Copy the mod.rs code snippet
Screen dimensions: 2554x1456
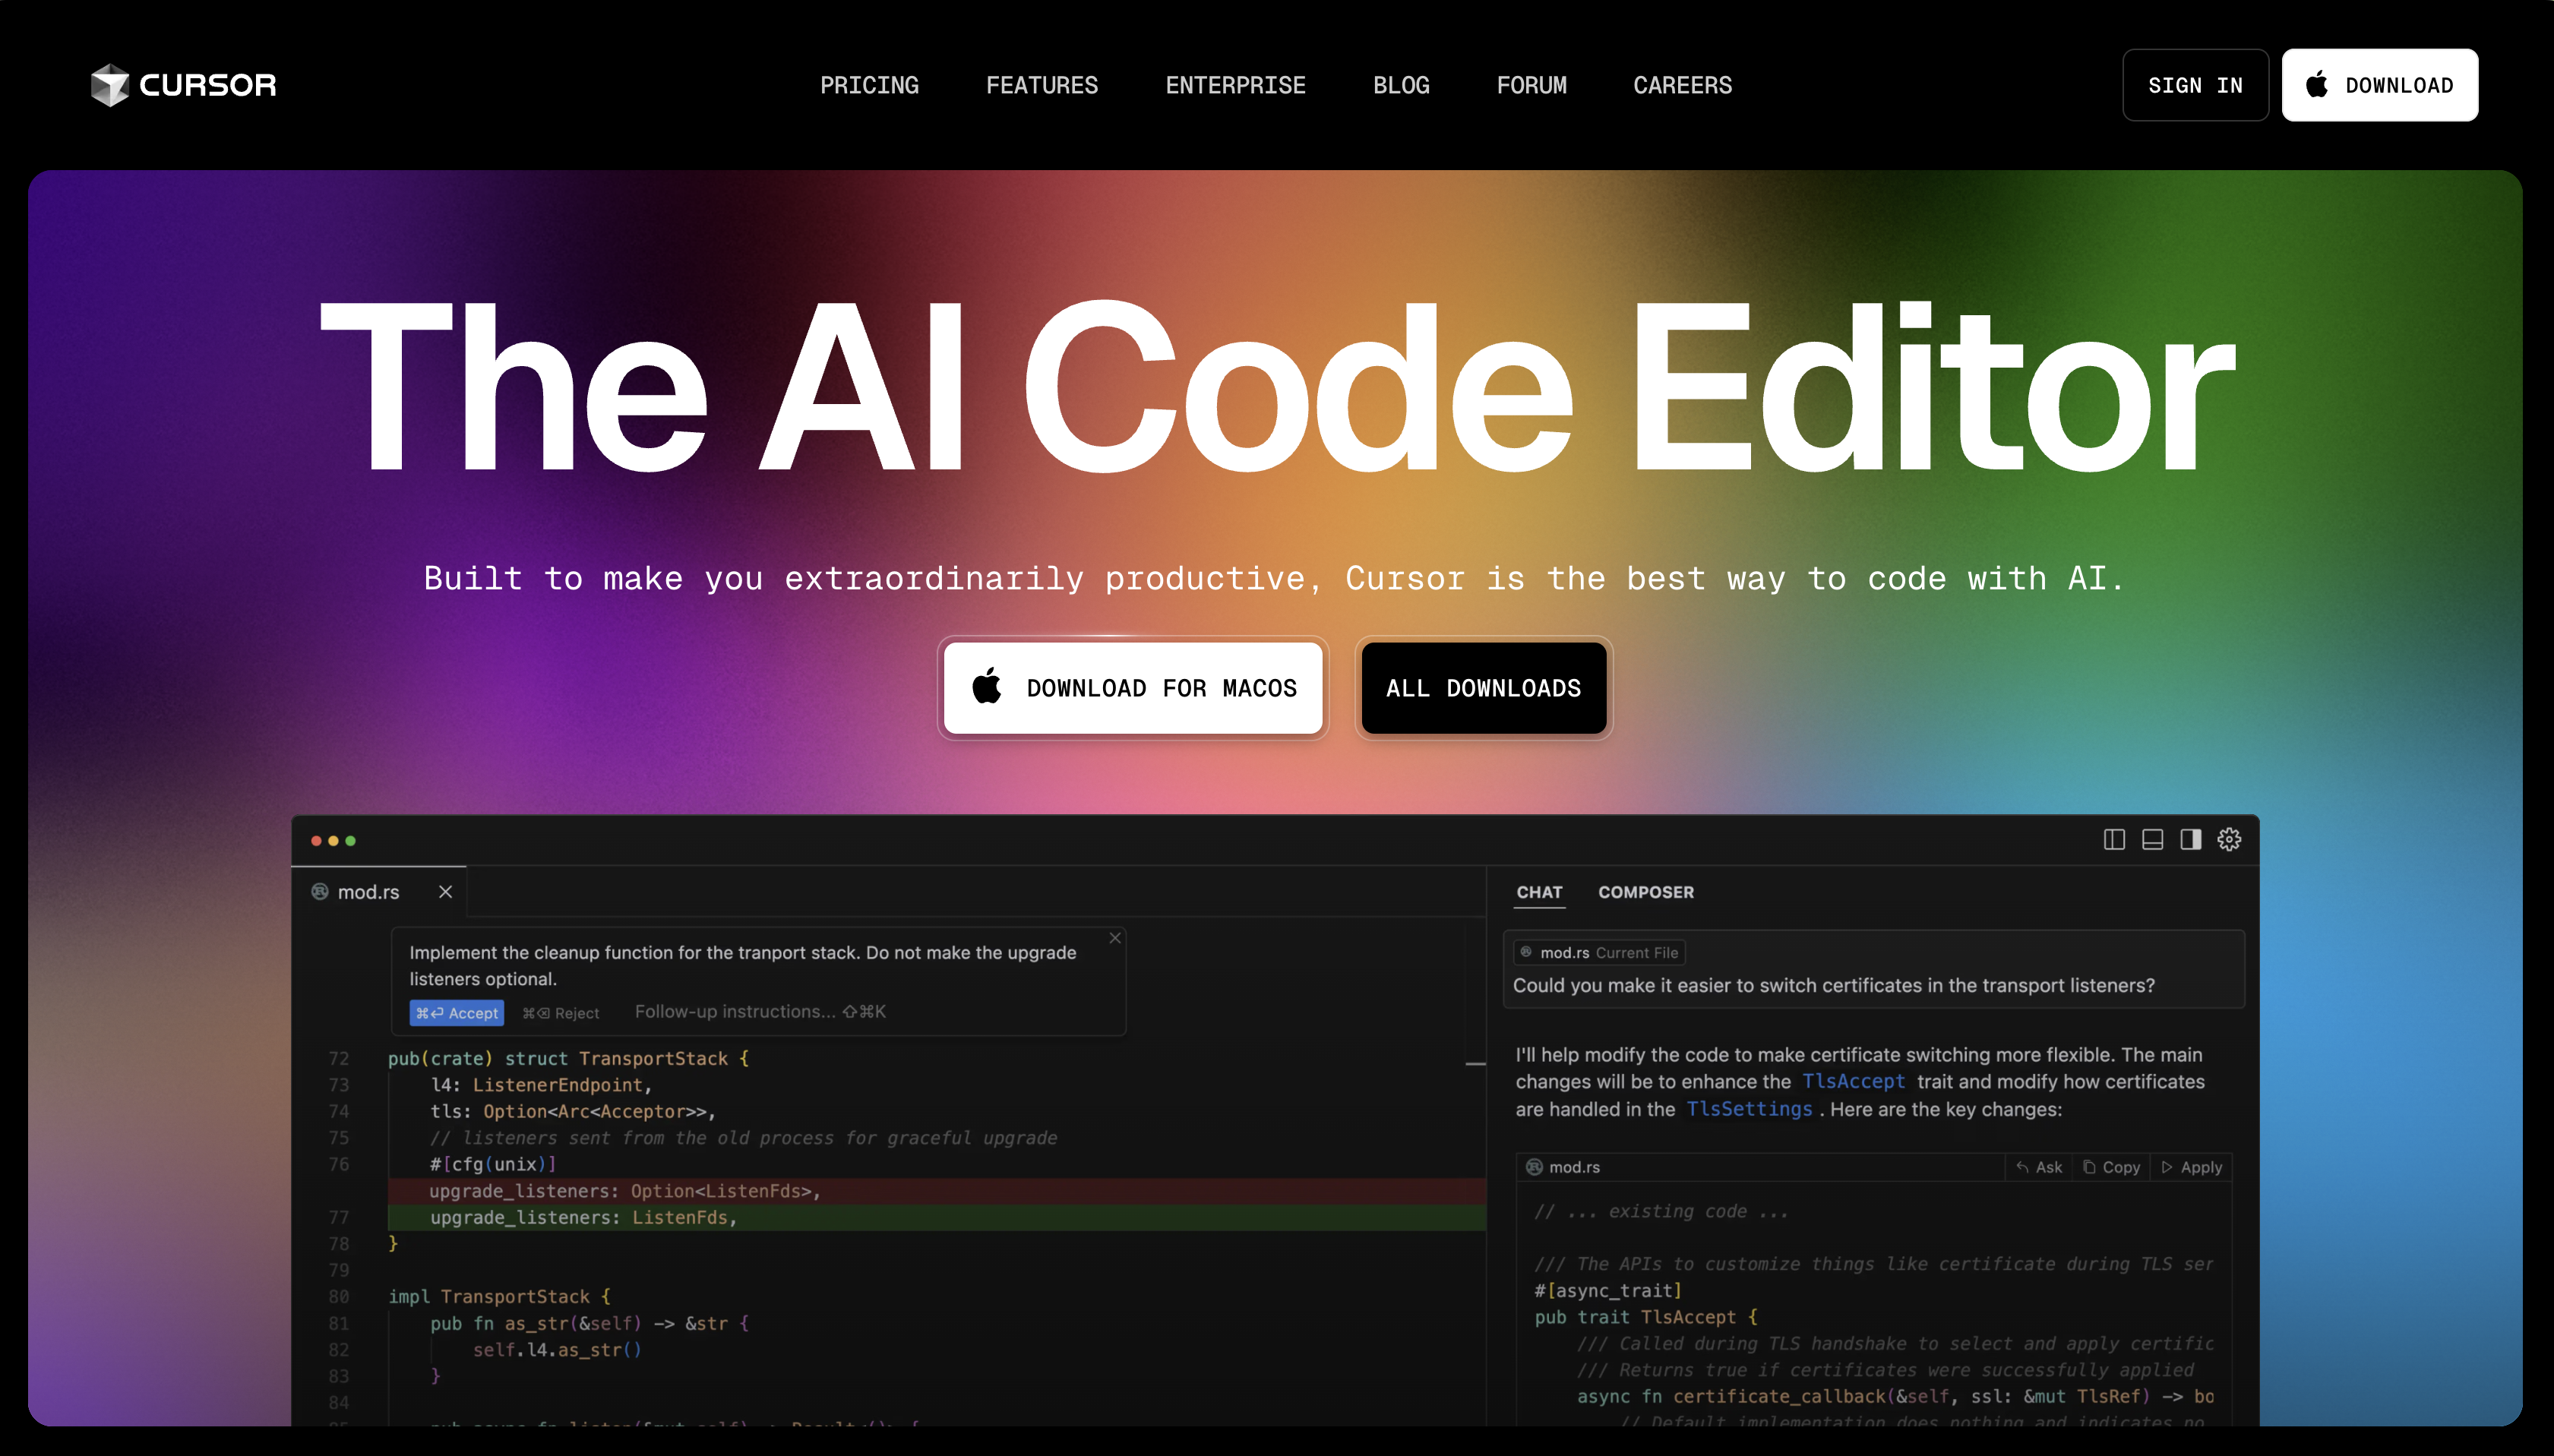2113,1167
